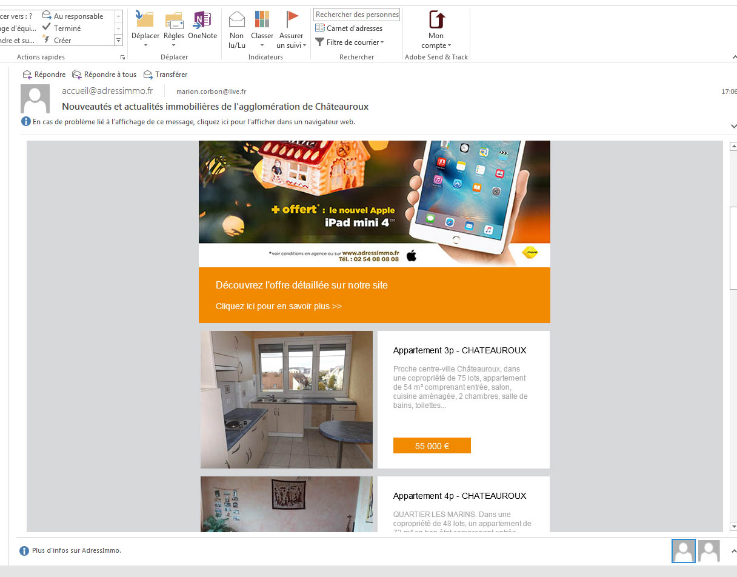Click message scrollbar down arrow
737x577 pixels.
click(x=733, y=527)
